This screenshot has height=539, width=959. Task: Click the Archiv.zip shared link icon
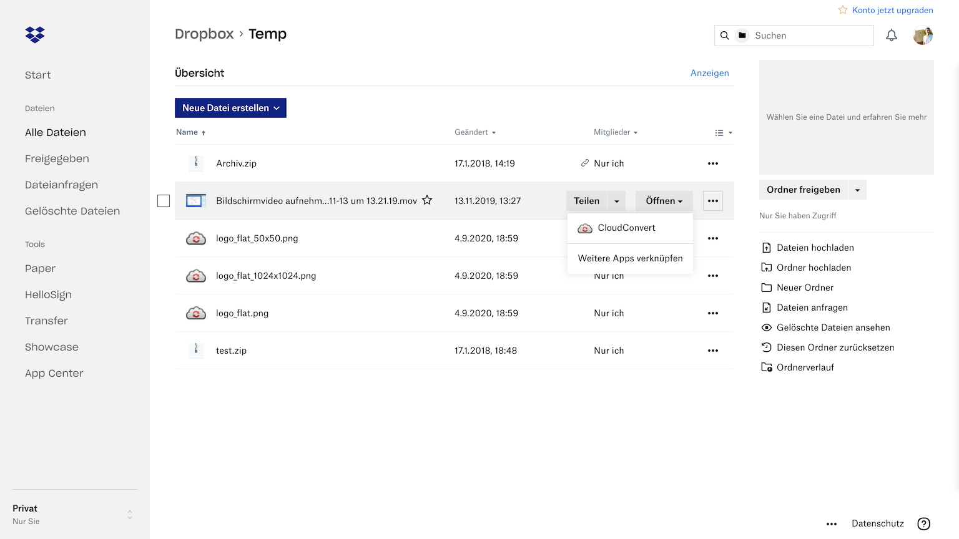tap(585, 163)
